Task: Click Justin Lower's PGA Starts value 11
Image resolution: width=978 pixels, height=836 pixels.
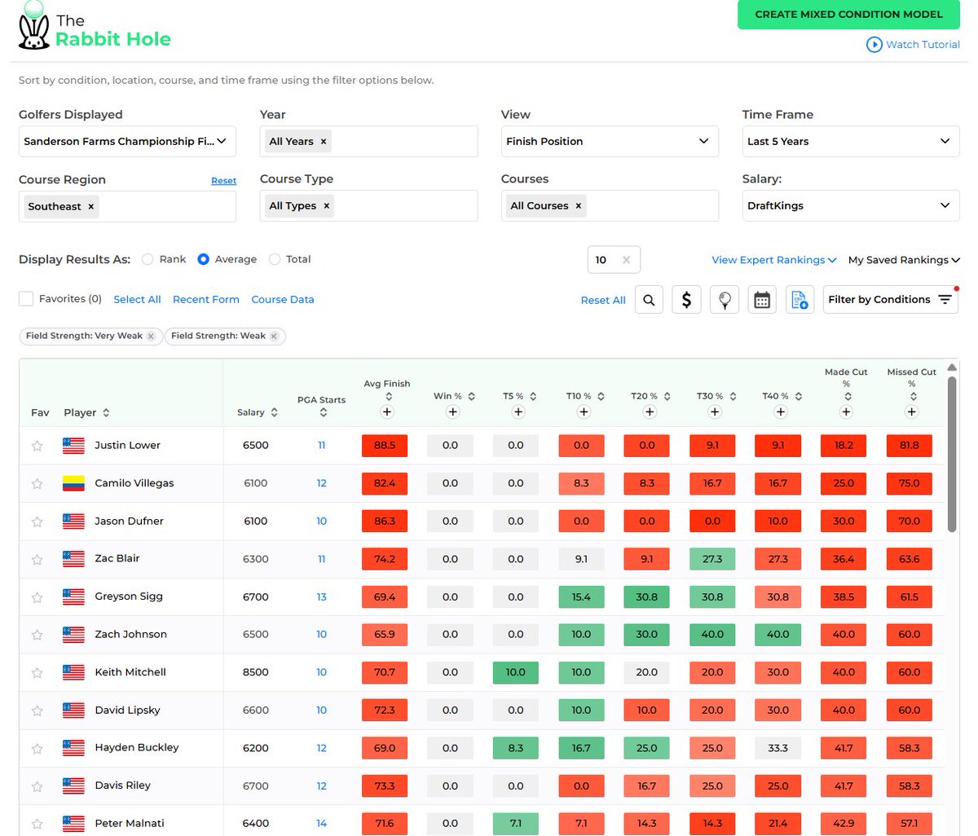Action: 322,446
